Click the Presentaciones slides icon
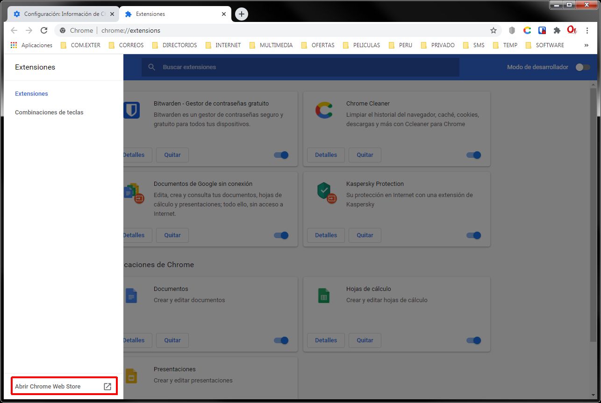The height and width of the screenshot is (403, 601). coord(131,376)
